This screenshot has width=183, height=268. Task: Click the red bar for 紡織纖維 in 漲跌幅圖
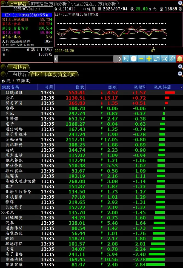click(170, 93)
